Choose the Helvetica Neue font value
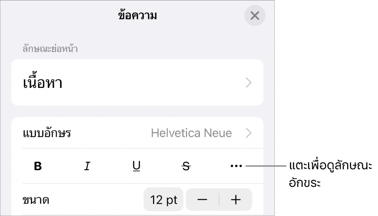378x216 pixels. click(191, 133)
